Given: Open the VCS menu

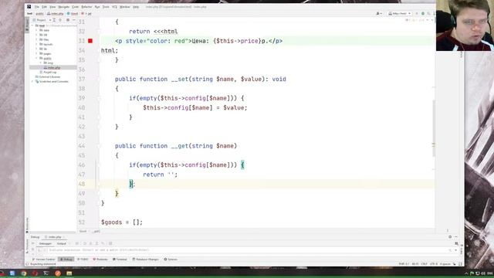Looking at the screenshot, I should [114, 7].
